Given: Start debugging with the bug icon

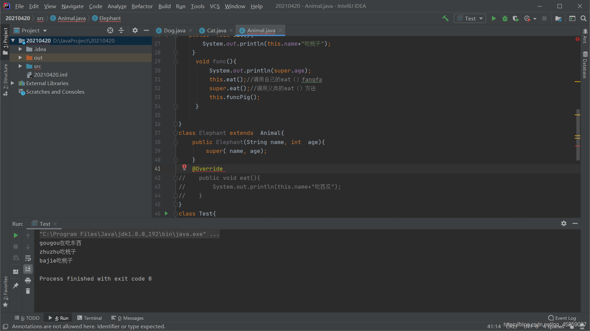Looking at the screenshot, I should tap(505, 18).
